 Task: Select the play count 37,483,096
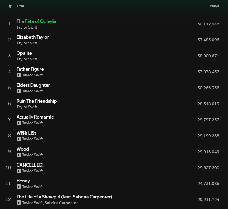tap(208, 40)
